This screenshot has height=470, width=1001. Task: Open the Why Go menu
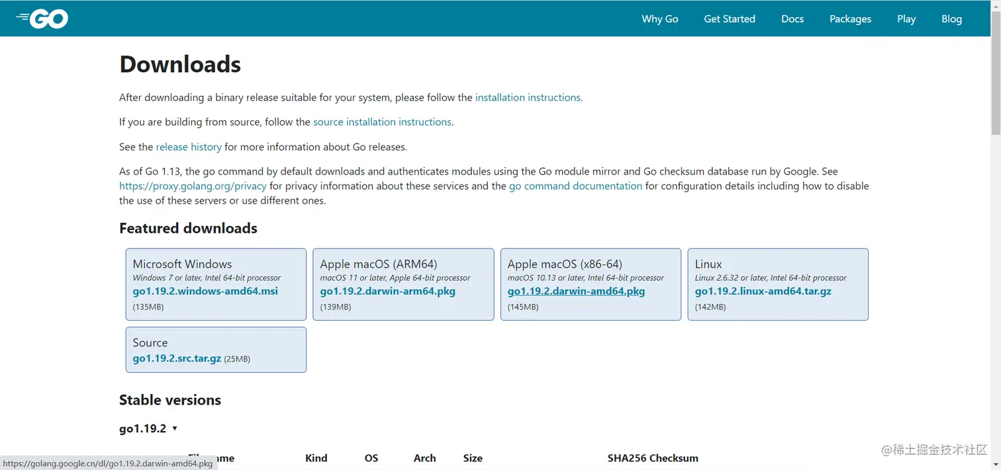pyautogui.click(x=659, y=19)
